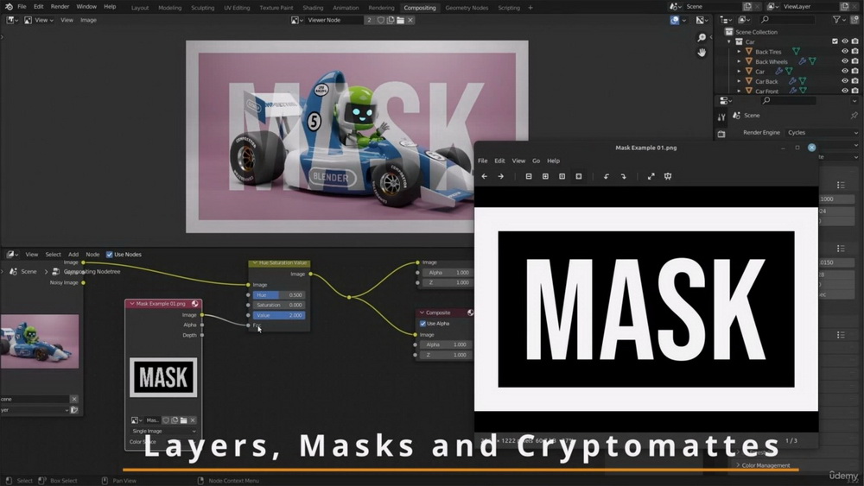Click the pan hand gizmo in the image editor
This screenshot has width=864, height=486.
click(x=702, y=53)
